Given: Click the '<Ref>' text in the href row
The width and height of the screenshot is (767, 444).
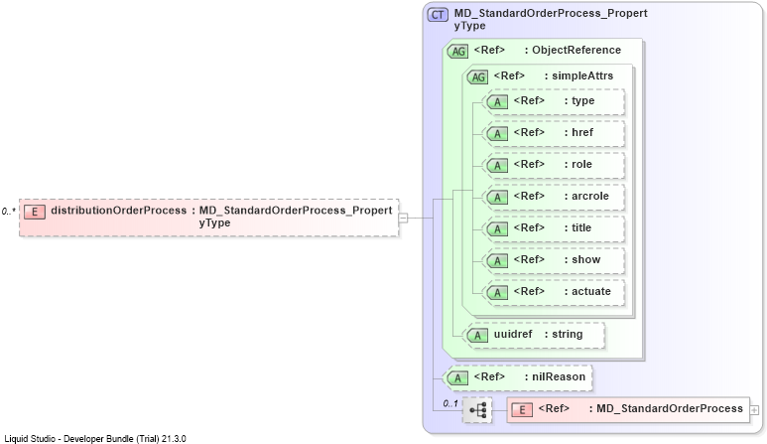Looking at the screenshot, I should (x=529, y=133).
